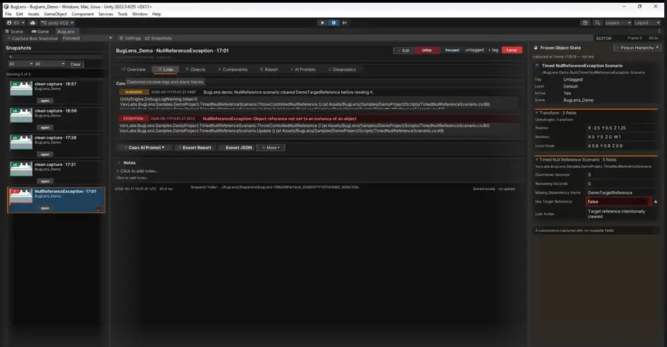Start play mode with the Play button

[322, 22]
